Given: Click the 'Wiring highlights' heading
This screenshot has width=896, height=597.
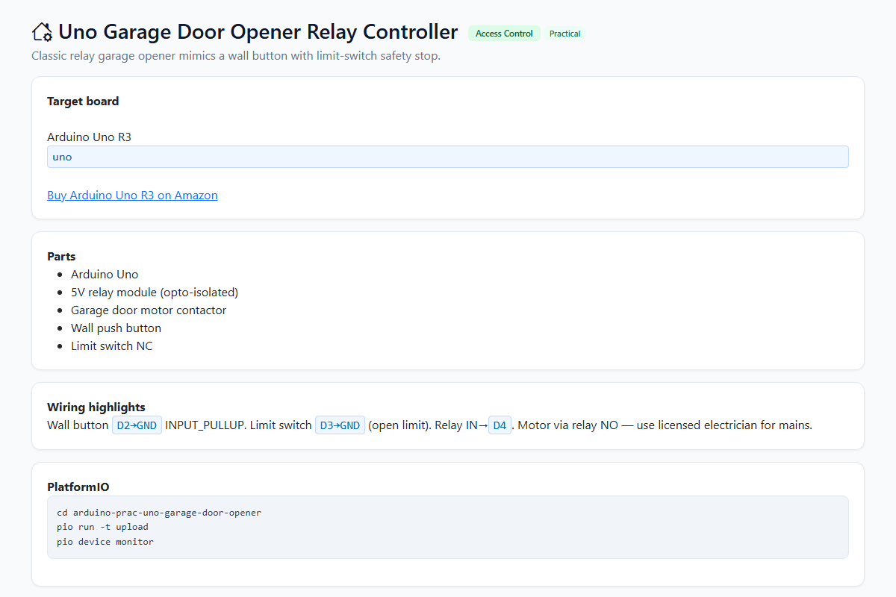Looking at the screenshot, I should [x=96, y=407].
